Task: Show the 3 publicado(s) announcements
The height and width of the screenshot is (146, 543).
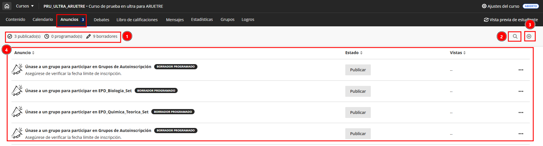Action: point(24,36)
